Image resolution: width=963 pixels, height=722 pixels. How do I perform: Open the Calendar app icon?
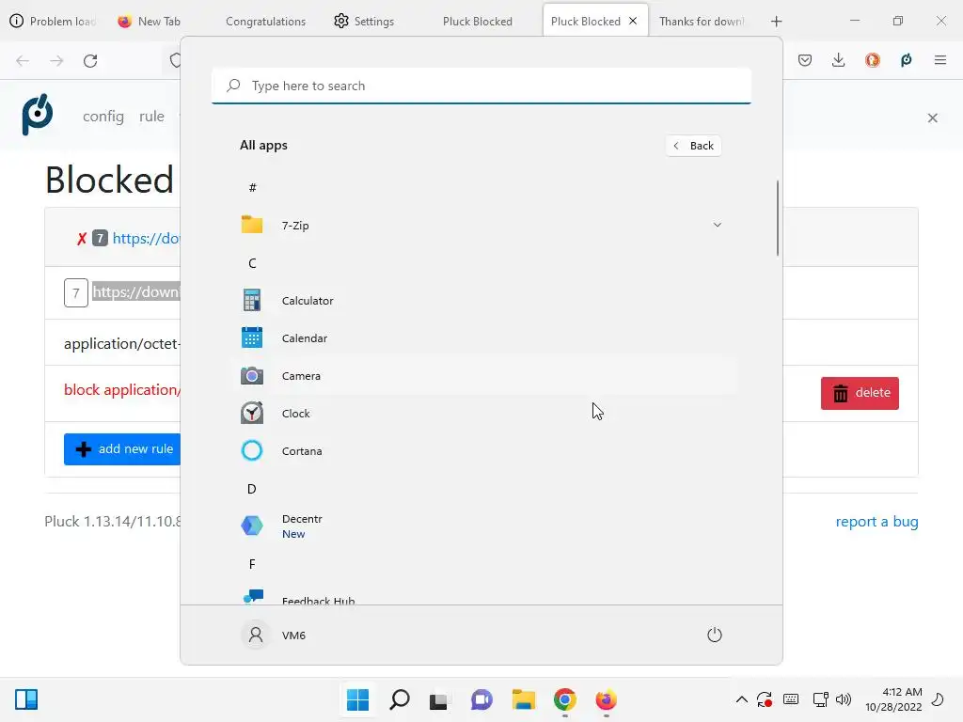[252, 337]
